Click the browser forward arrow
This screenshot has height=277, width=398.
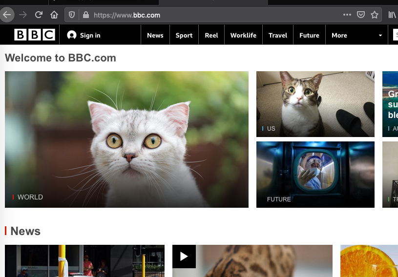tap(23, 15)
